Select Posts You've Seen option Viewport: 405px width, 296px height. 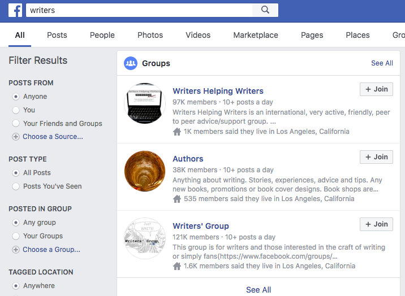tap(16, 186)
